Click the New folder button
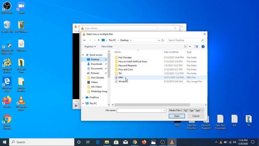The height and width of the screenshot is (146, 259). point(107,47)
